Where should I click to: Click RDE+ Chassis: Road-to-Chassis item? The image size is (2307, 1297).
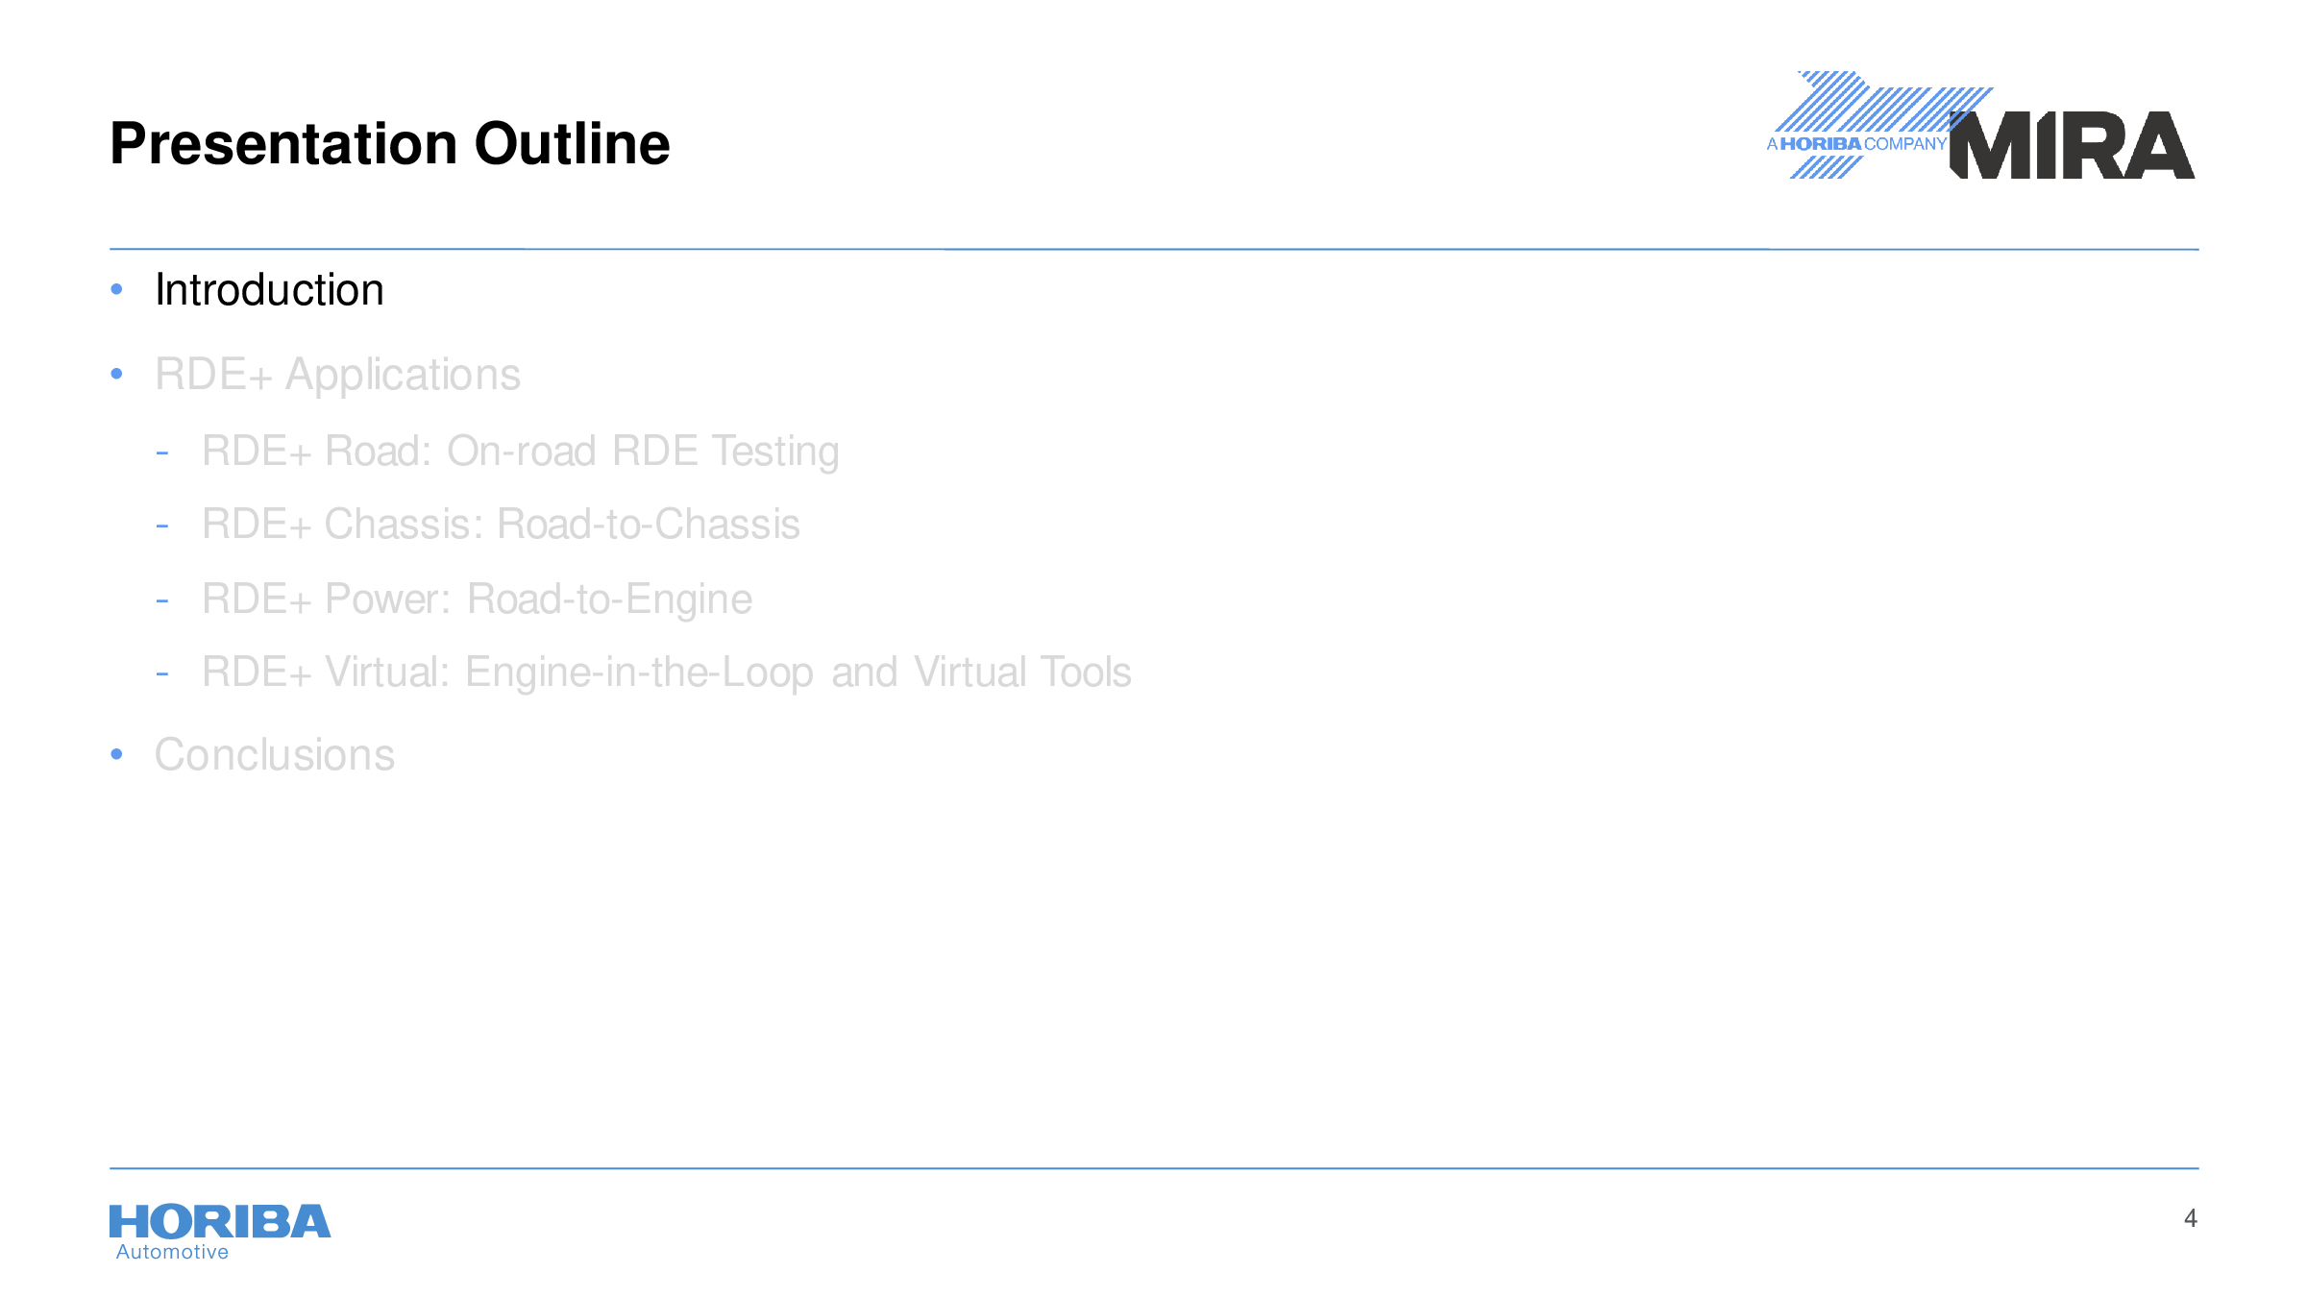(501, 525)
